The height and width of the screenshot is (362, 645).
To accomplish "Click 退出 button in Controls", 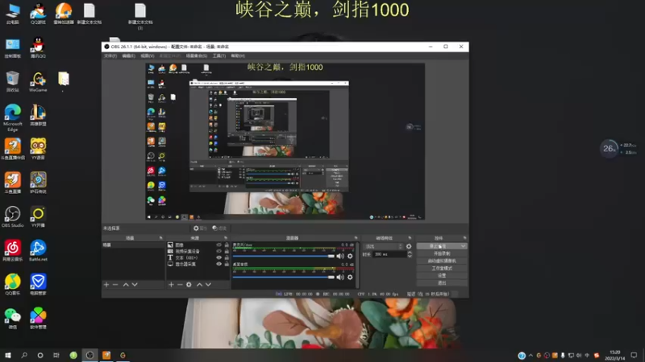I will [442, 283].
